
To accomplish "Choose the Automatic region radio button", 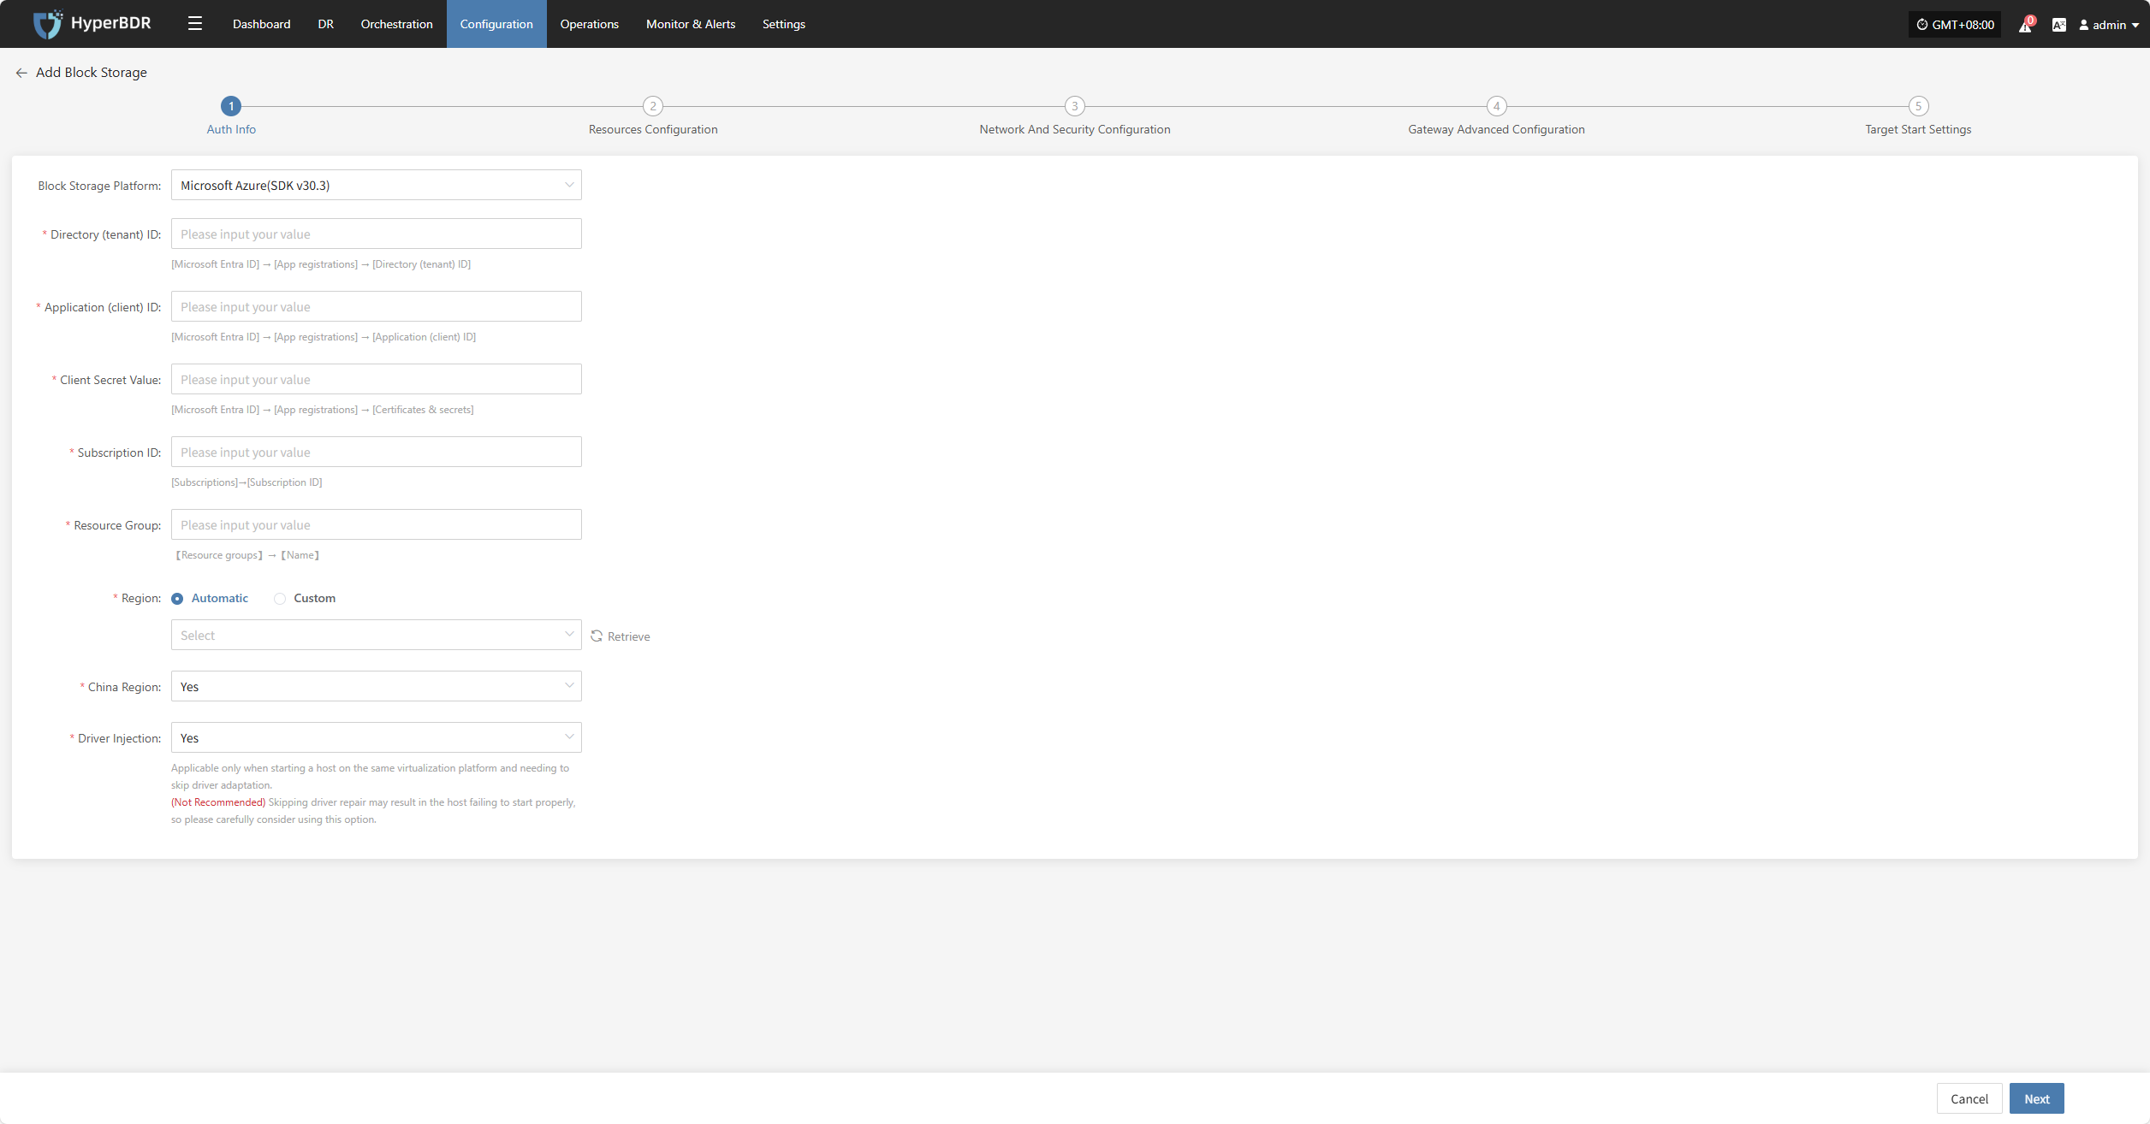I will (177, 599).
